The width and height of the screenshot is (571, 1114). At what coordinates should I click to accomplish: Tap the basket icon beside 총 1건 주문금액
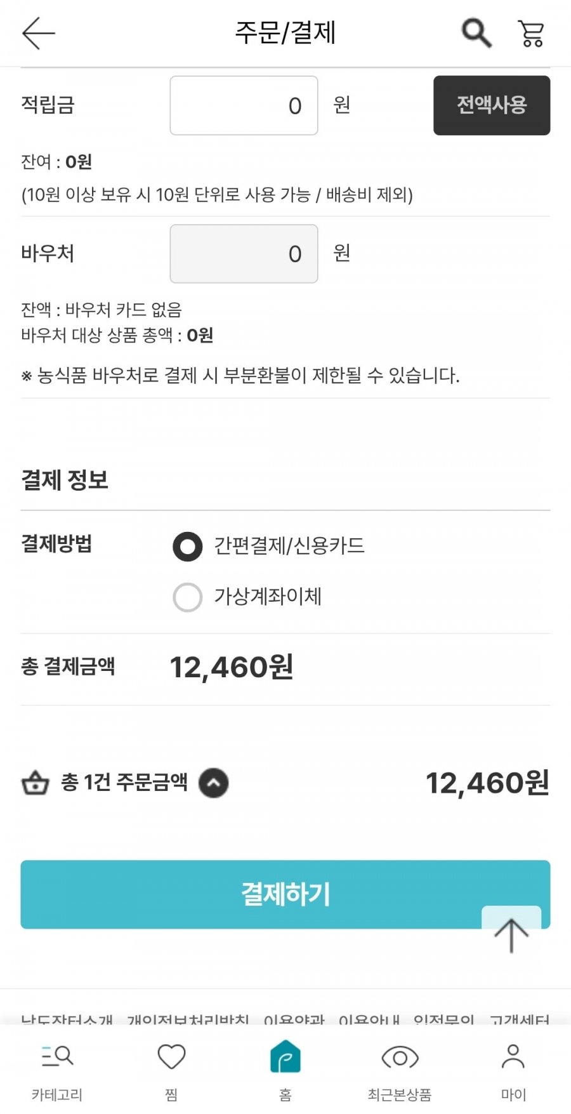point(36,783)
